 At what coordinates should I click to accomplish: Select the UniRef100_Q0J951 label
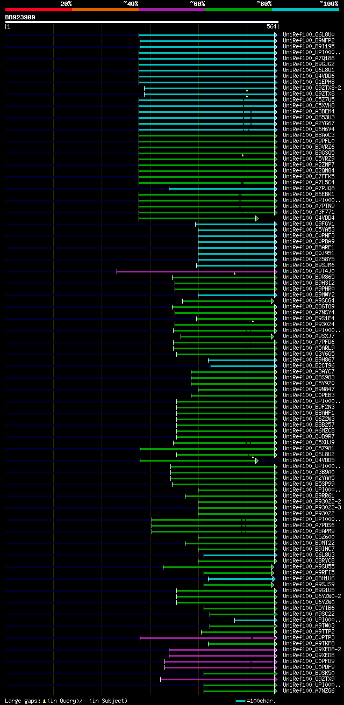tap(309, 254)
